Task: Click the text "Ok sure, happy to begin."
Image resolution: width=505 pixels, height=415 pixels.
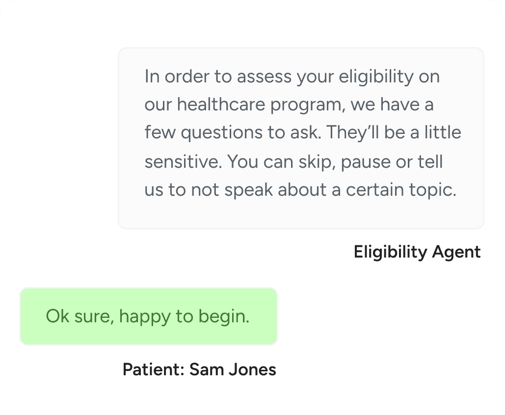Action: (148, 316)
